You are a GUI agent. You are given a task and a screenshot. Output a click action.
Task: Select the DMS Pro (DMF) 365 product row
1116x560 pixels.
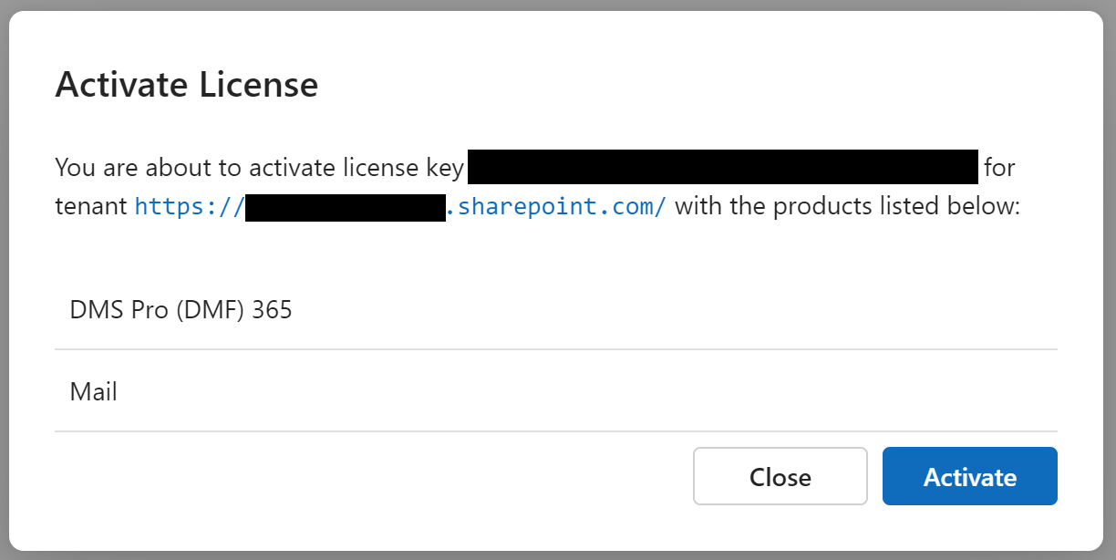(556, 310)
